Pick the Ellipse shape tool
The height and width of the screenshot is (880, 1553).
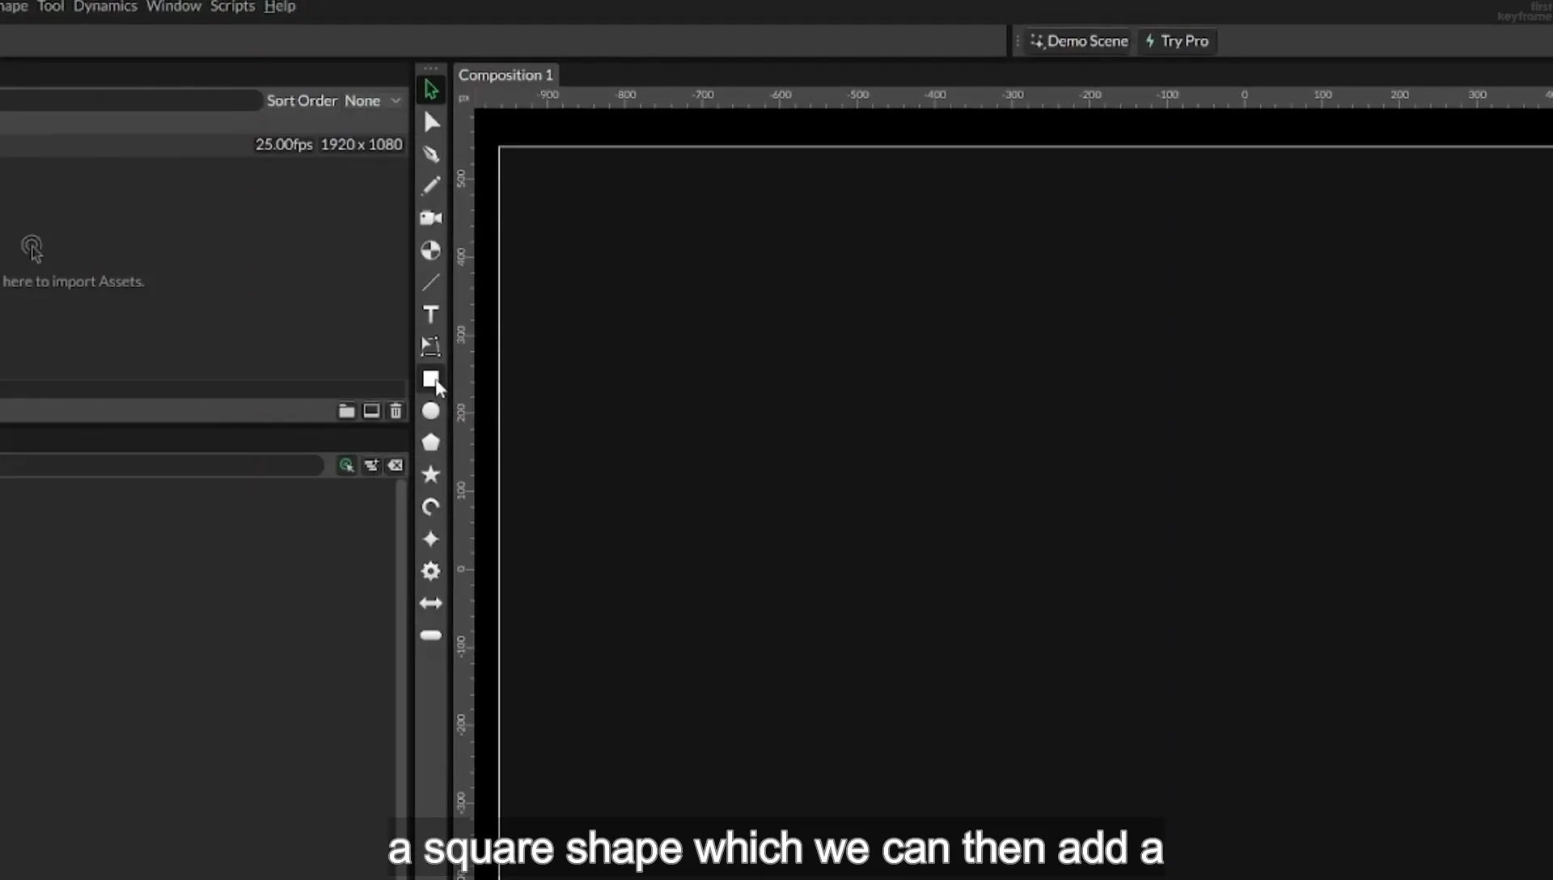431,411
